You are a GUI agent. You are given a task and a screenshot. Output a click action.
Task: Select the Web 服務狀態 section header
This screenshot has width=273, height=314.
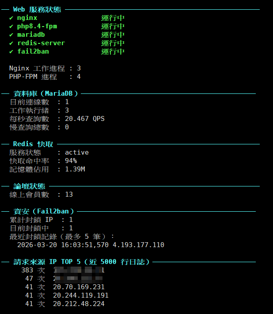(37, 9)
